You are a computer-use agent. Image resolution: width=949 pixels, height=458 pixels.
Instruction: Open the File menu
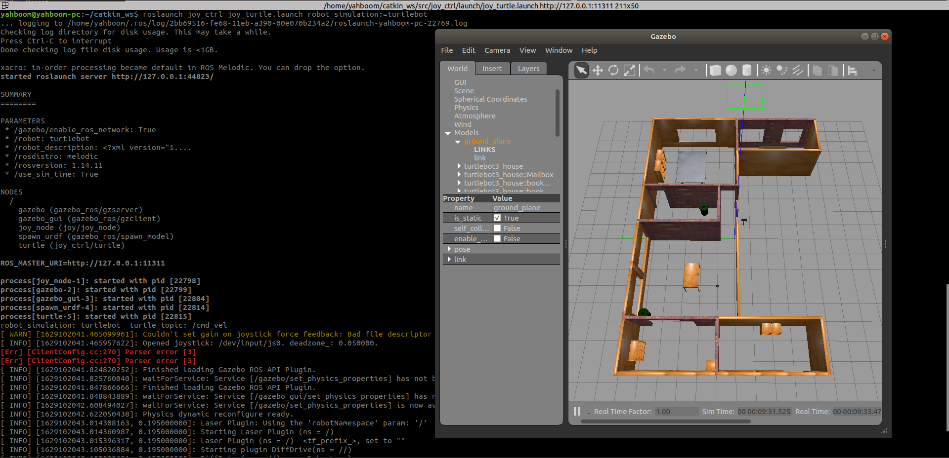click(447, 50)
